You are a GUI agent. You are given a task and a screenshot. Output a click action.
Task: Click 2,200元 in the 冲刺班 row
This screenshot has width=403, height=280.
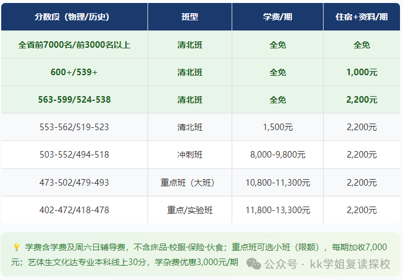coord(362,155)
